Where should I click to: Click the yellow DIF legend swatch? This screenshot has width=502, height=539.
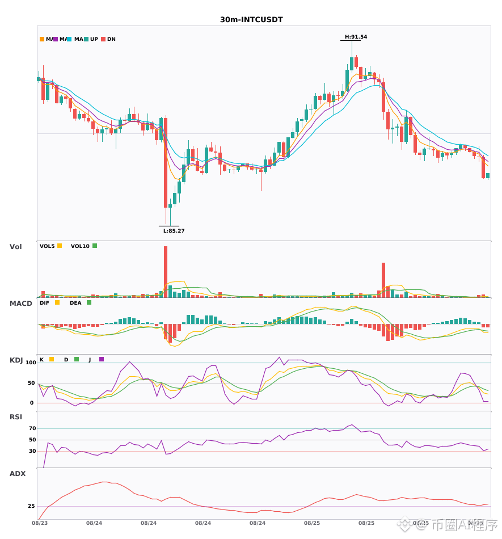[x=57, y=302]
